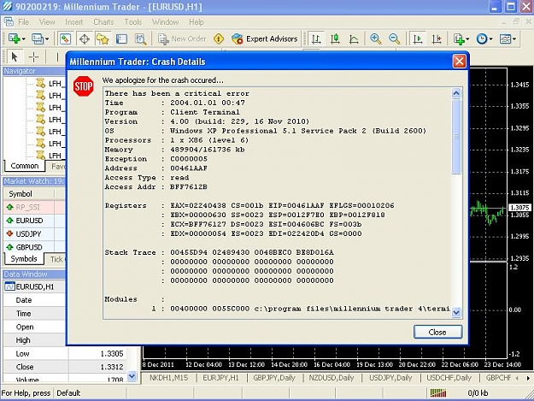Select the Bar Chart icon
534x401 pixels.
point(316,38)
